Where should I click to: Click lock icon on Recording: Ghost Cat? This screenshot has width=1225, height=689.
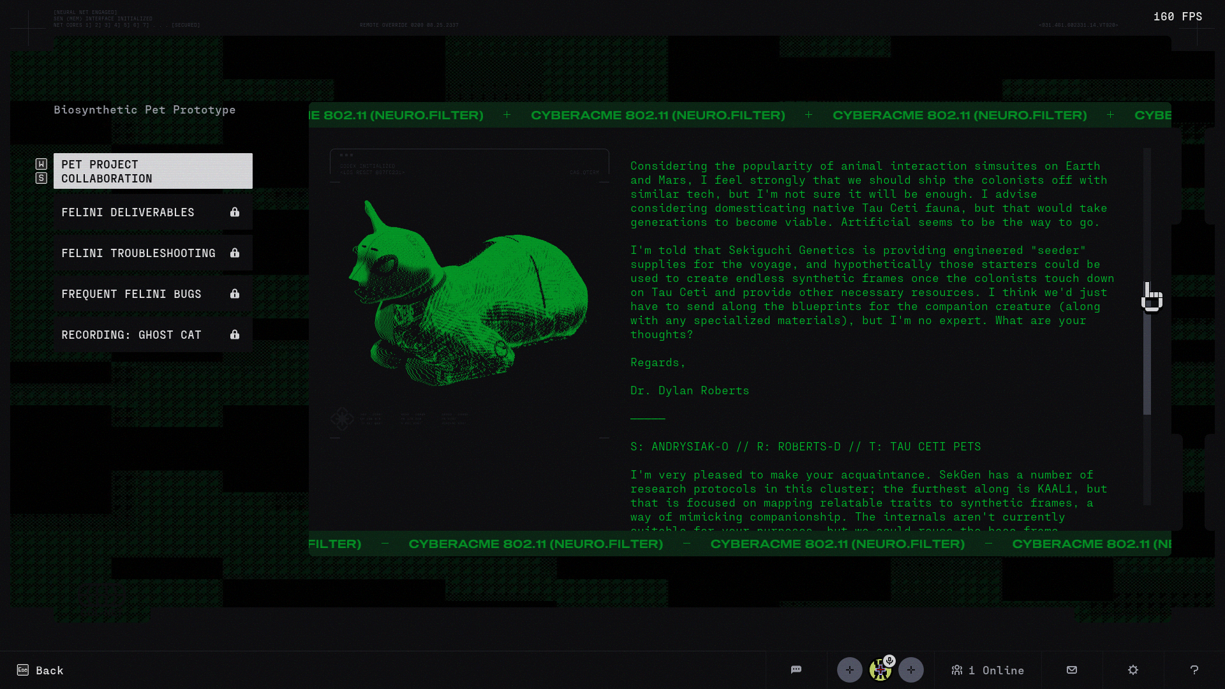(x=235, y=335)
